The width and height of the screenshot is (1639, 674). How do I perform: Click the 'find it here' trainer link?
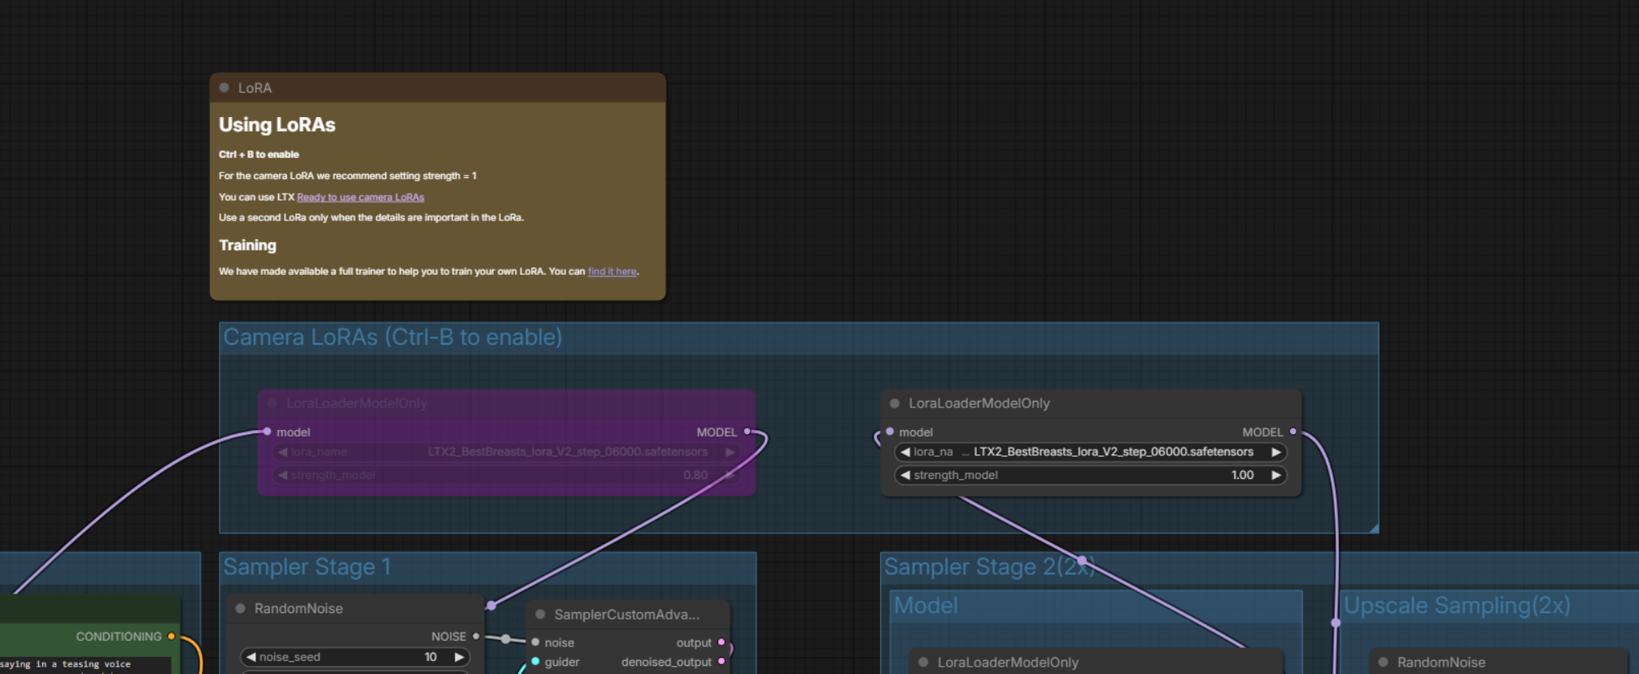612,272
